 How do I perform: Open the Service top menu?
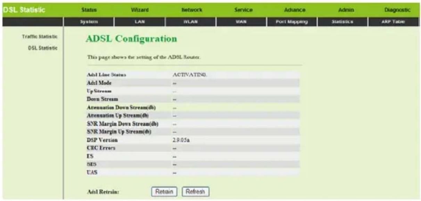tap(243, 10)
